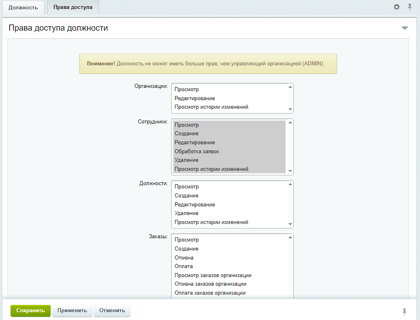Image resolution: width=420 pixels, height=320 pixels.
Task: Choose Просмотр истории изменений under Сотрудники
Action: pos(229,169)
